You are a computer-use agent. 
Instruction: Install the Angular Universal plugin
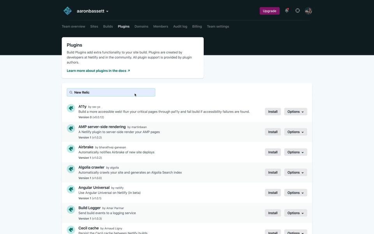coord(273,193)
